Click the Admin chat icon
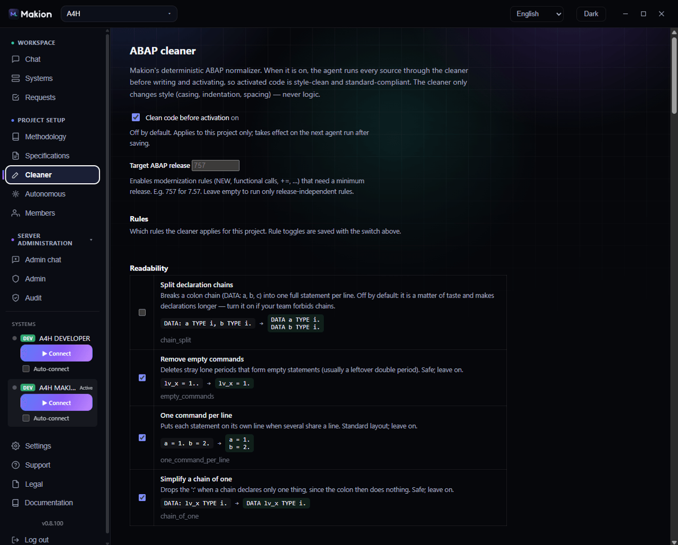Image resolution: width=678 pixels, height=545 pixels. (x=16, y=260)
